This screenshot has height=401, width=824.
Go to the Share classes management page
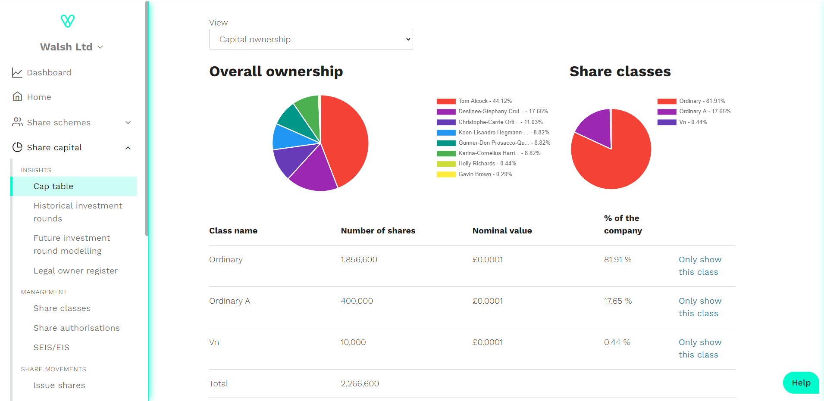point(62,308)
